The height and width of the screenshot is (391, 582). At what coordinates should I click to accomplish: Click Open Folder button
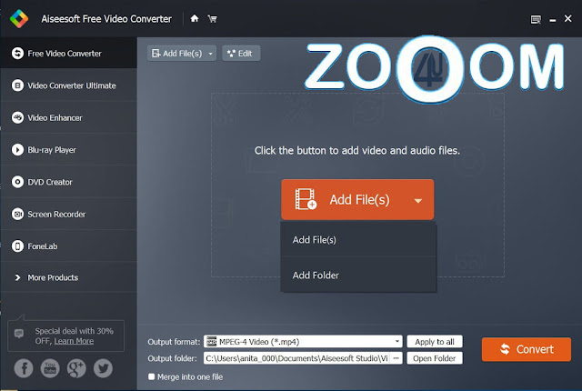pyautogui.click(x=435, y=358)
